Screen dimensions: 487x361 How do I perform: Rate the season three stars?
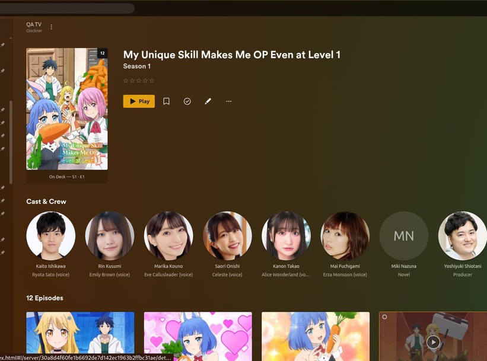tap(139, 81)
